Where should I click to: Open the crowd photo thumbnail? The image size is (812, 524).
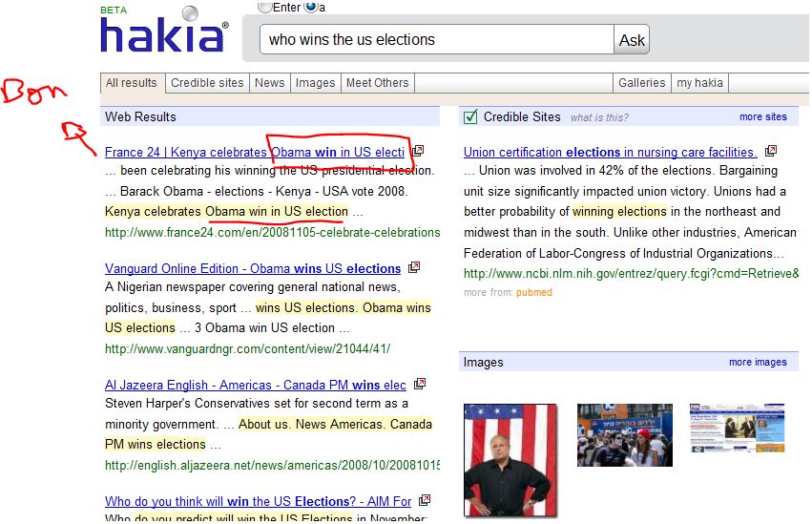coord(625,435)
